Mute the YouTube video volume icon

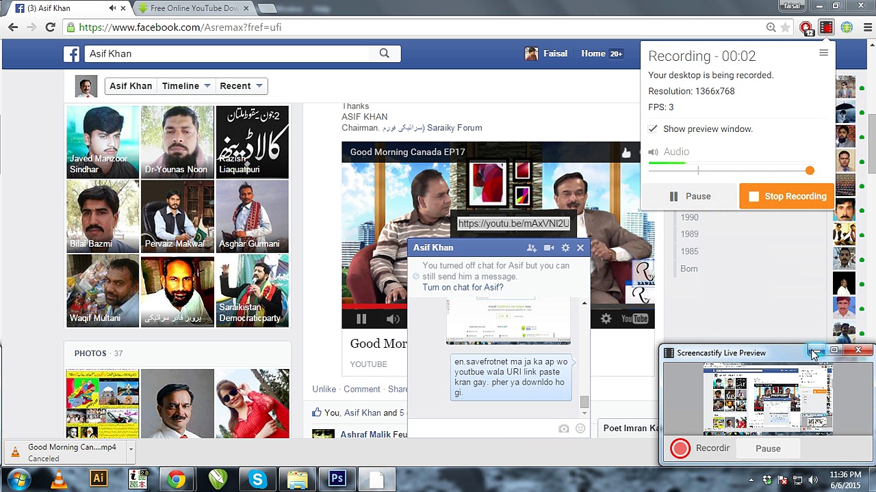pyautogui.click(x=392, y=318)
